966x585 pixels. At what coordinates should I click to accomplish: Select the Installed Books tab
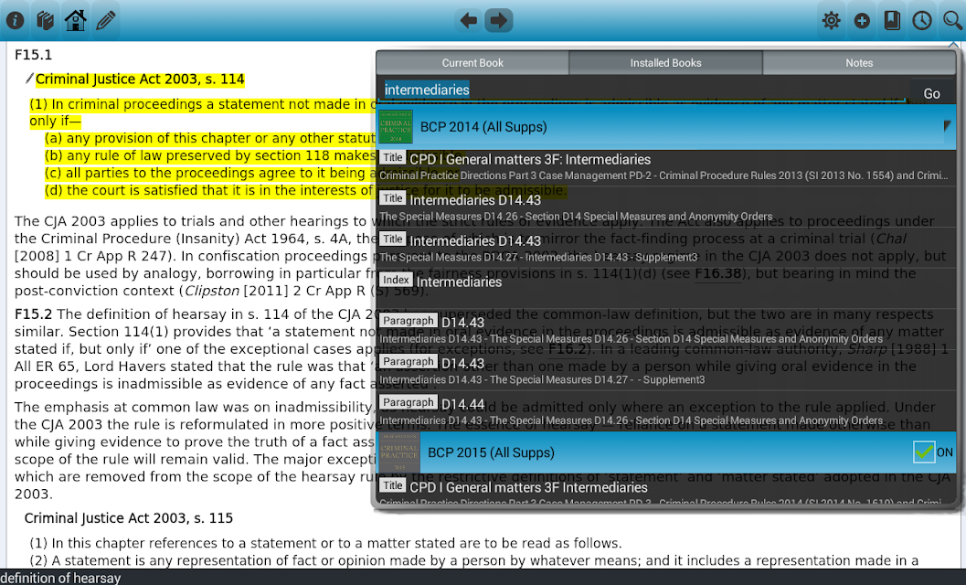(x=665, y=63)
